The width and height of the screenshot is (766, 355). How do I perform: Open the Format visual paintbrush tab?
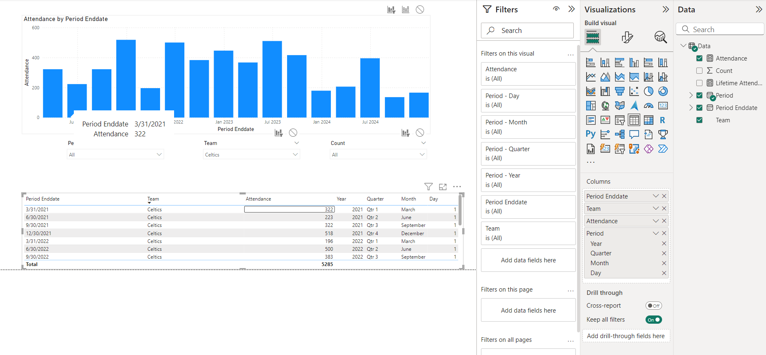627,37
